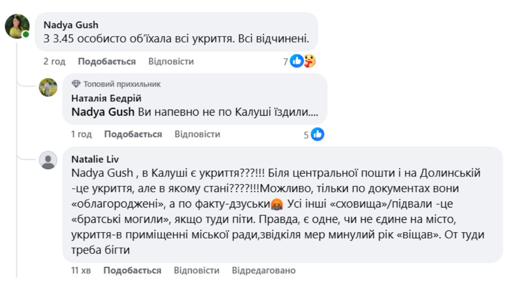510x287 pixels.
Task: Click the care hug reaction on Nadya's comment
Action: point(310,61)
